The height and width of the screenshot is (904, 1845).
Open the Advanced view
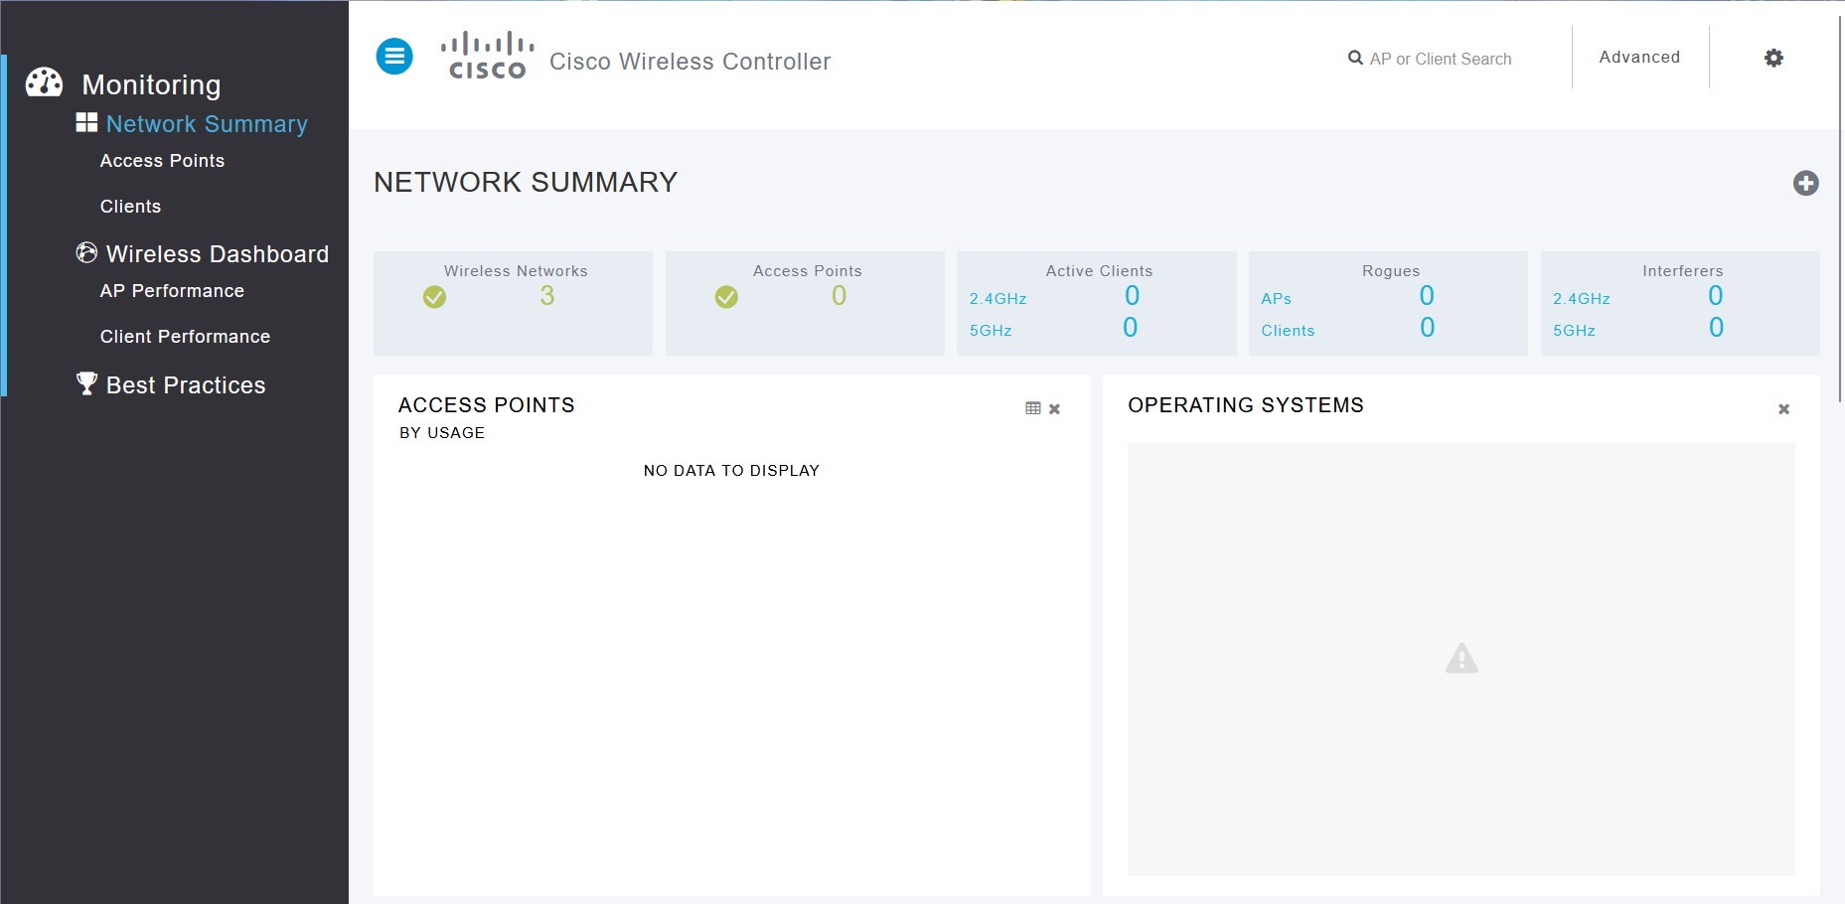[1639, 58]
